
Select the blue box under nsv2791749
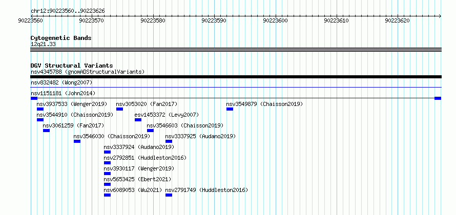click(169, 195)
